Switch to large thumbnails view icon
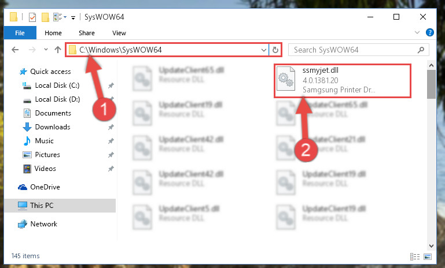The image size is (445, 268). 428,256
